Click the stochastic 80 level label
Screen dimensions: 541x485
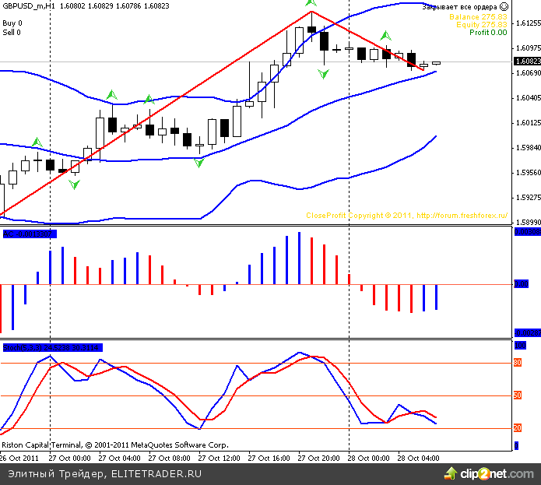click(519, 363)
